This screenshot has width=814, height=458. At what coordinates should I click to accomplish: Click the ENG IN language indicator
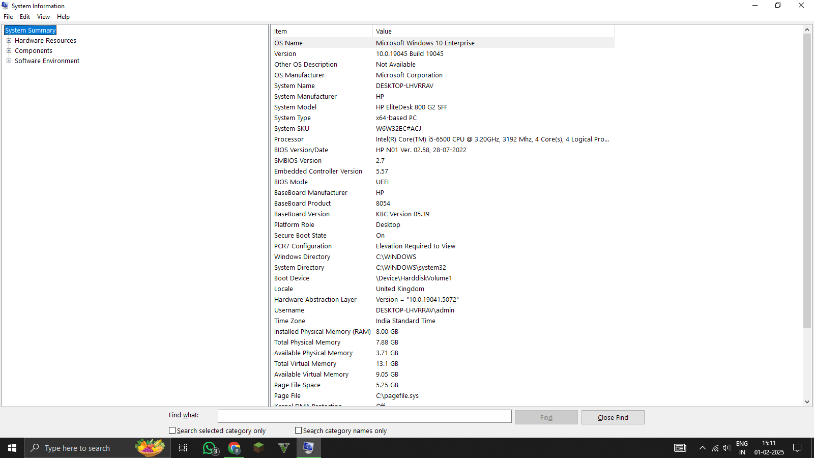(x=742, y=448)
